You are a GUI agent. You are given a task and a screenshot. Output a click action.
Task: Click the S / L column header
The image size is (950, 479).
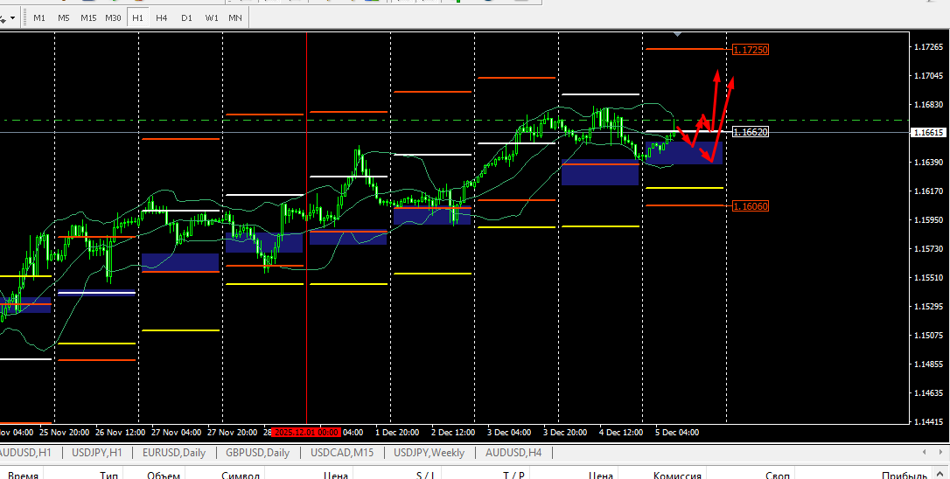pos(426,476)
